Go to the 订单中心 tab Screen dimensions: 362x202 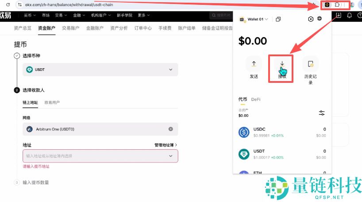point(143,28)
